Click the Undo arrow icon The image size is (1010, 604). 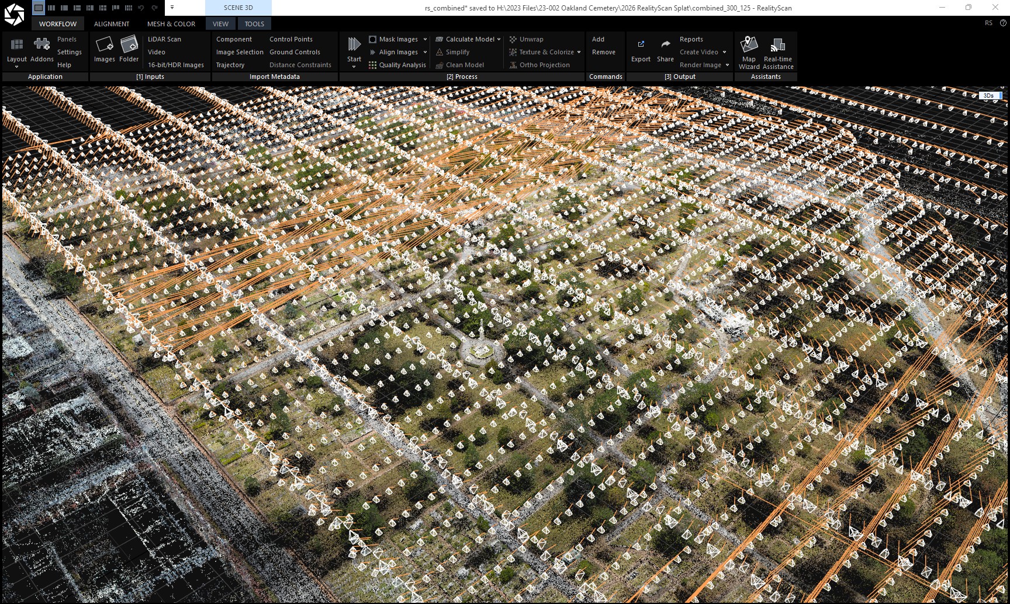click(141, 8)
